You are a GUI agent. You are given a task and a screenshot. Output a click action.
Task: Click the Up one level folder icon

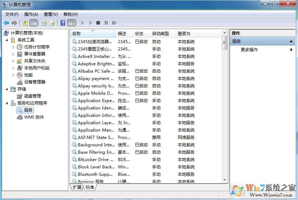(x=25, y=23)
